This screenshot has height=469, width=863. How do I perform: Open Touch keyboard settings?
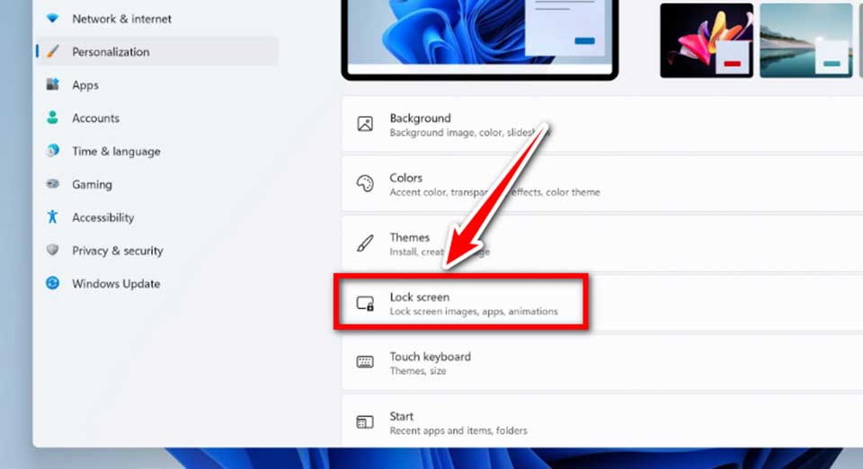point(602,363)
